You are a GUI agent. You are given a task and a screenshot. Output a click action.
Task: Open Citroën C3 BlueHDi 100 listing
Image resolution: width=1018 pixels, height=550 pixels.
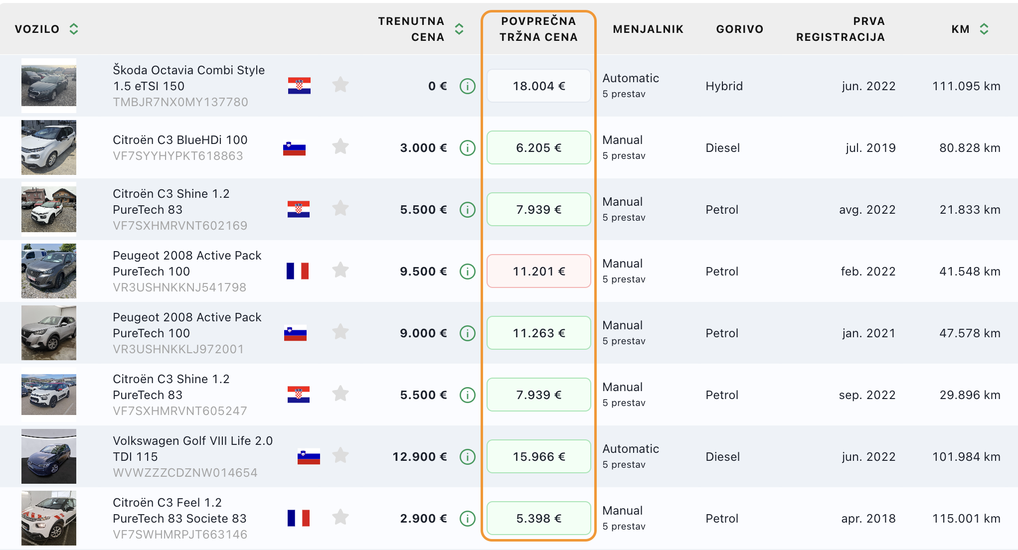click(180, 140)
